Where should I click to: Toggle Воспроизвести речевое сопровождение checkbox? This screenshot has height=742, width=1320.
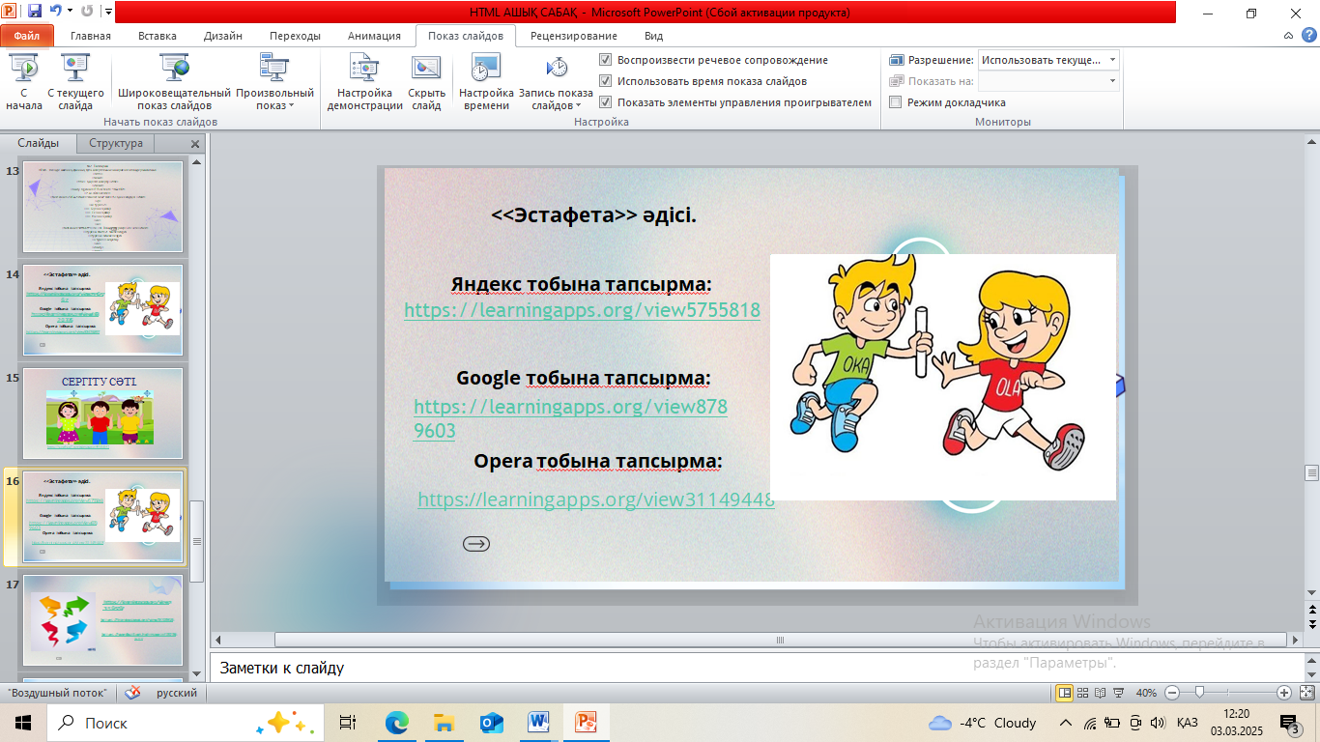click(x=606, y=60)
